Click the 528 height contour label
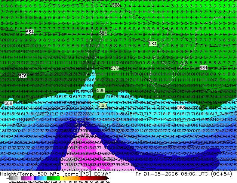The image size is (237, 183). pos(108,158)
